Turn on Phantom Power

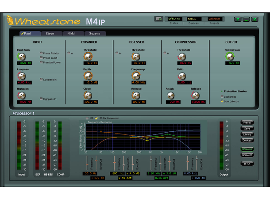[x=41, y=62]
